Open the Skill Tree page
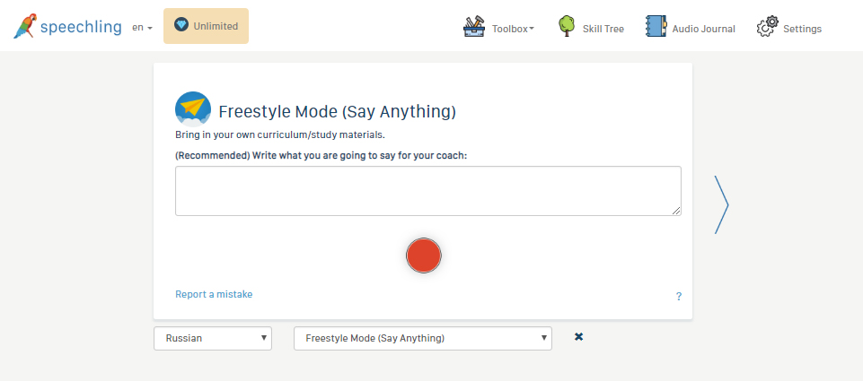Image resolution: width=863 pixels, height=381 pixels. pyautogui.click(x=603, y=29)
